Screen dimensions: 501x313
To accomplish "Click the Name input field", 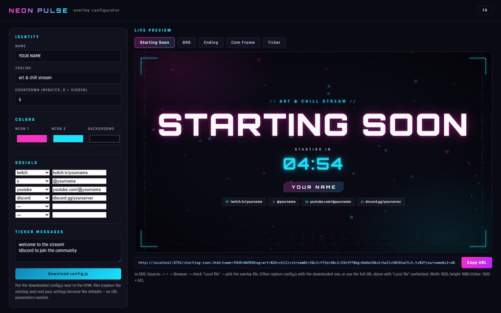I will 68,56.
